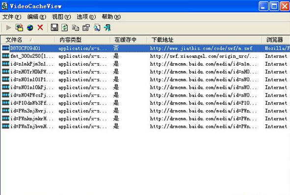Open the 文件(F) menu

coord(12,17)
